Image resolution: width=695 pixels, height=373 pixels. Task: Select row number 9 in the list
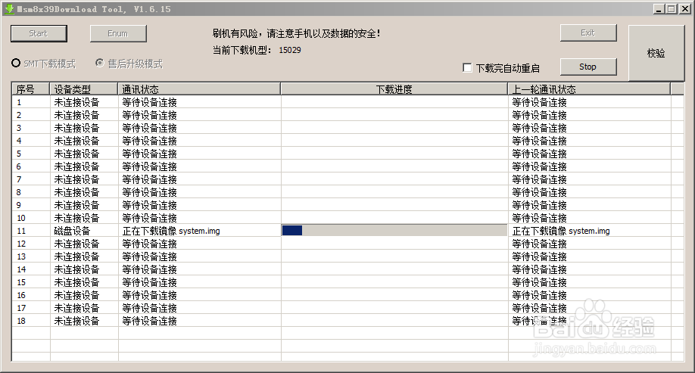tap(19, 205)
